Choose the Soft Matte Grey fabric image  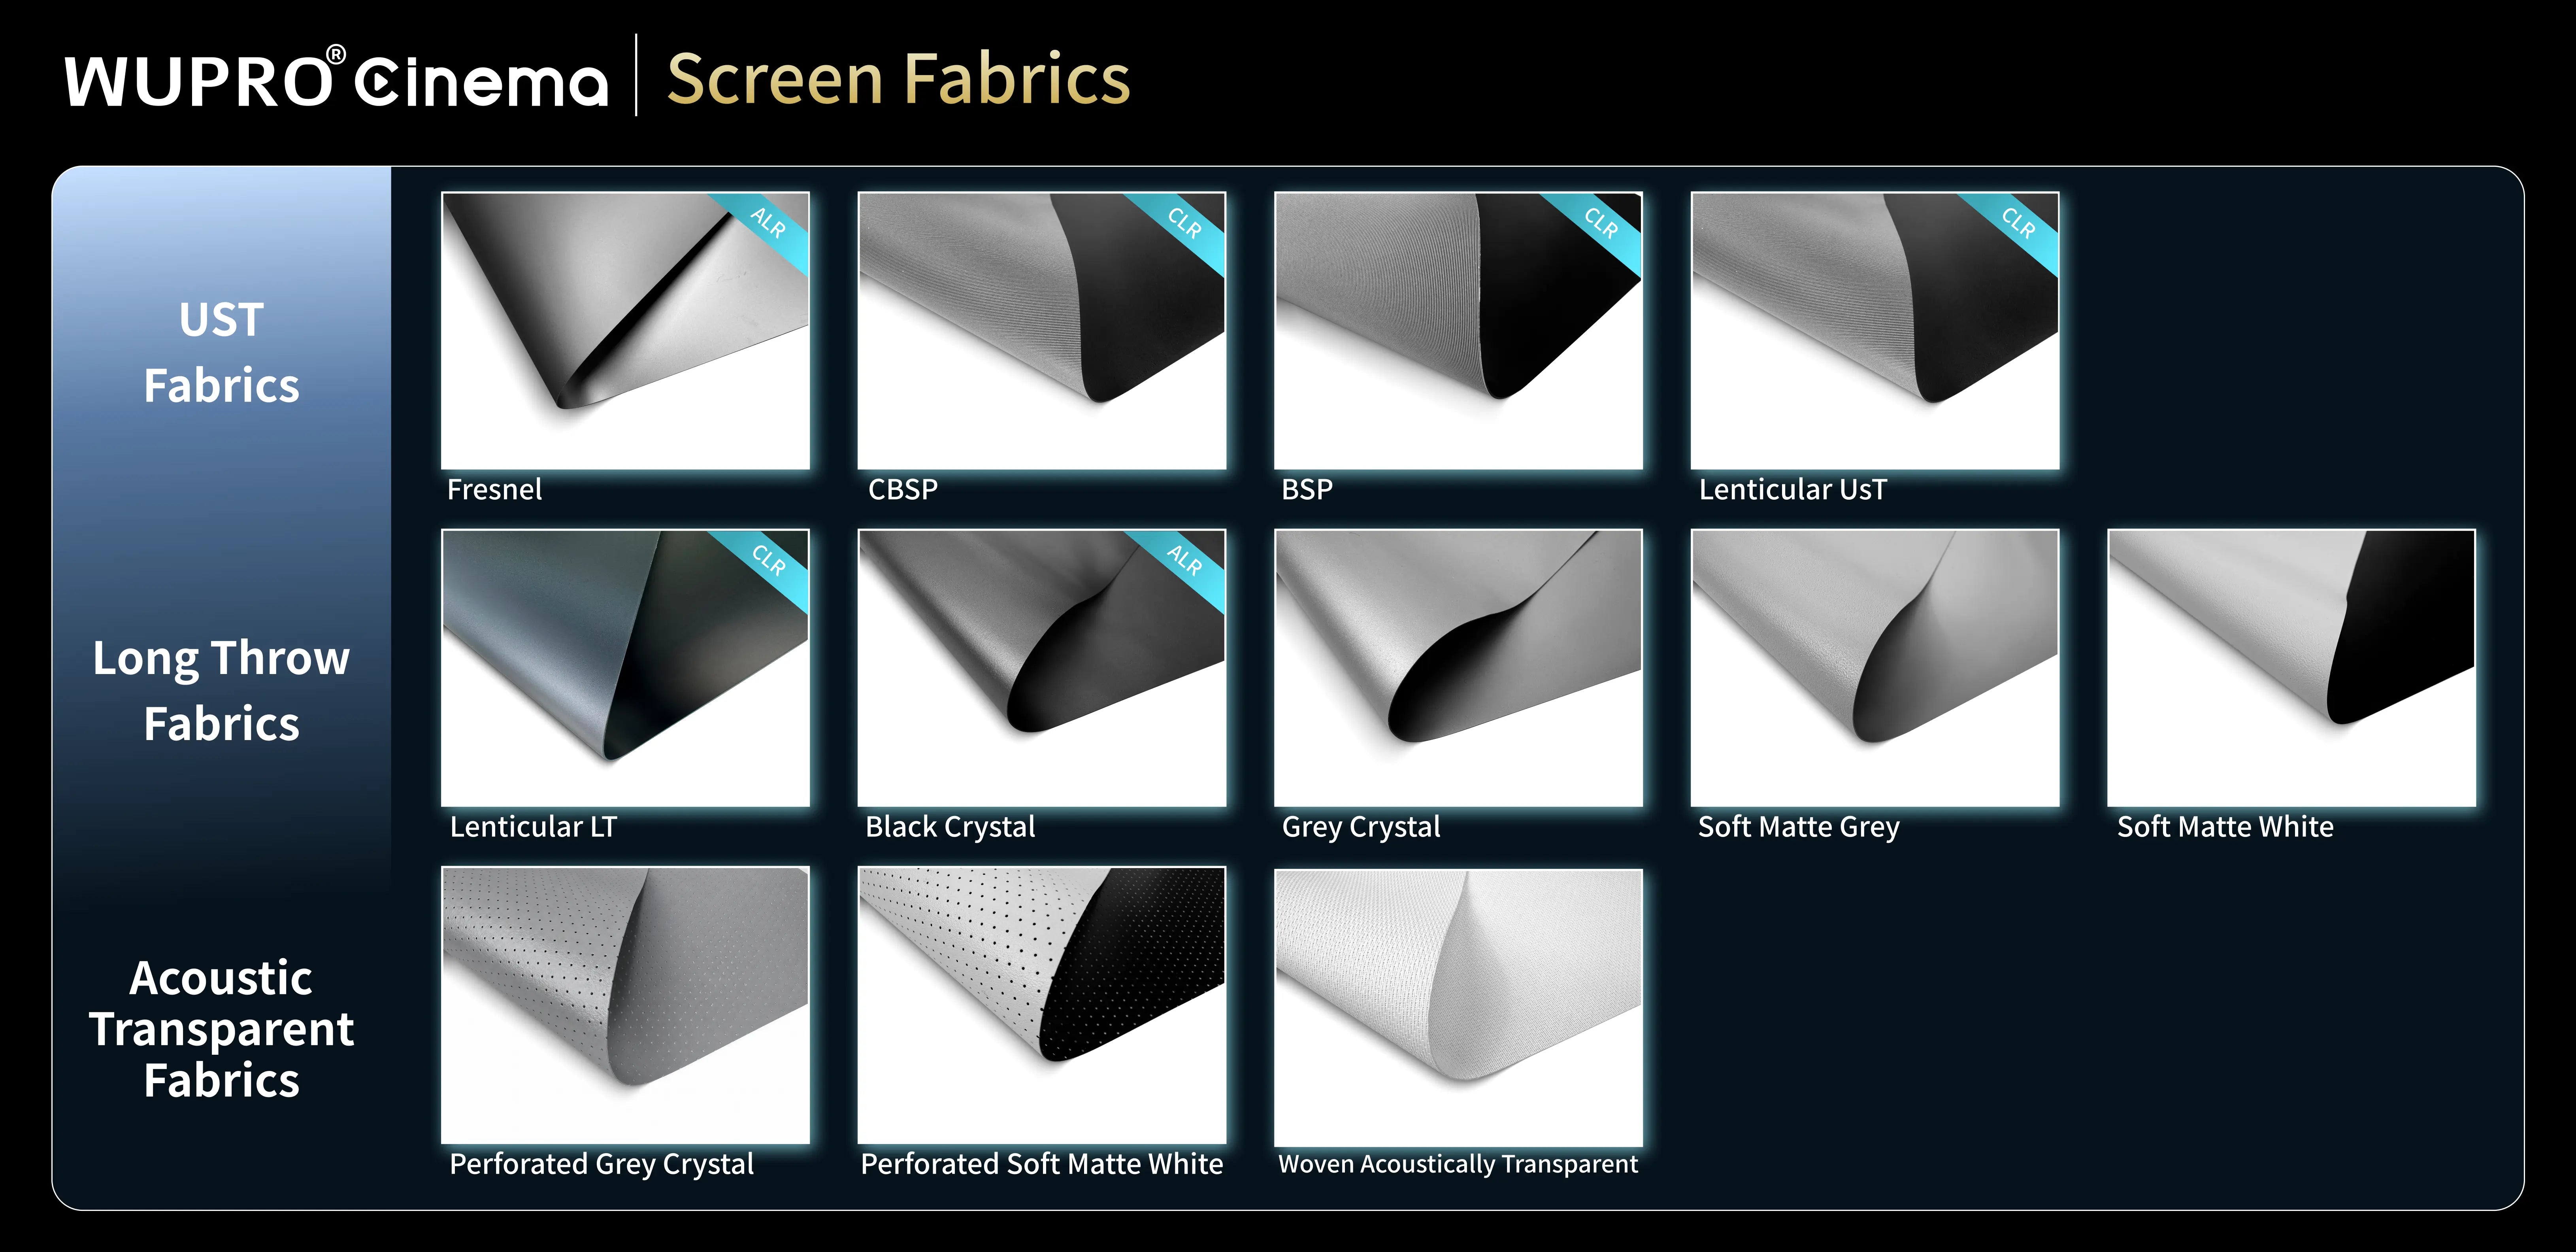point(1875,668)
